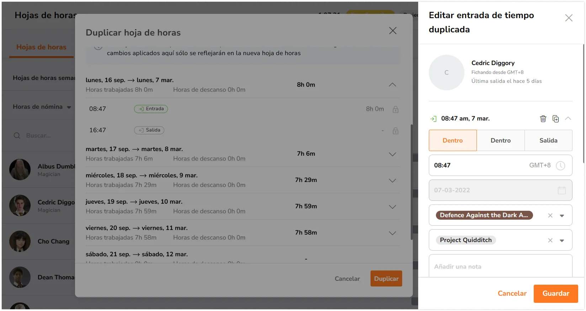Screen dimensions: 586x311
Task: Click the green entry arrow icon in panel
Action: pos(433,119)
